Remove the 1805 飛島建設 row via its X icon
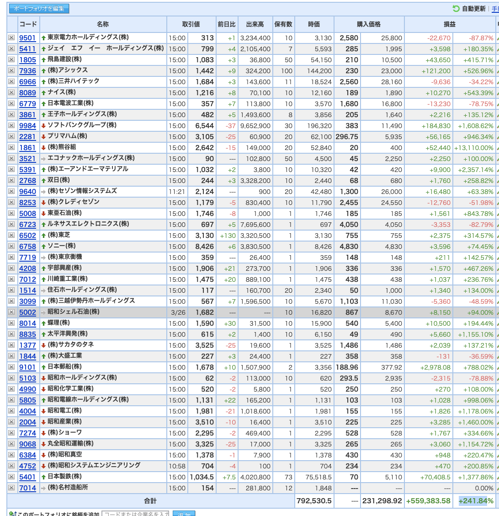499x516 pixels. (x=11, y=59)
